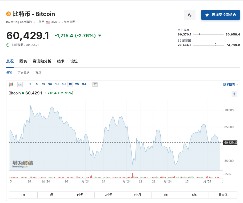The image size is (243, 203).
Task: Click the info icon on the chart
Action: [x=234, y=94]
